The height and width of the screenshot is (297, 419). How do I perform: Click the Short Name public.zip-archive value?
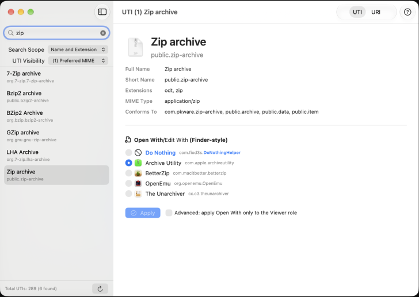(186, 80)
